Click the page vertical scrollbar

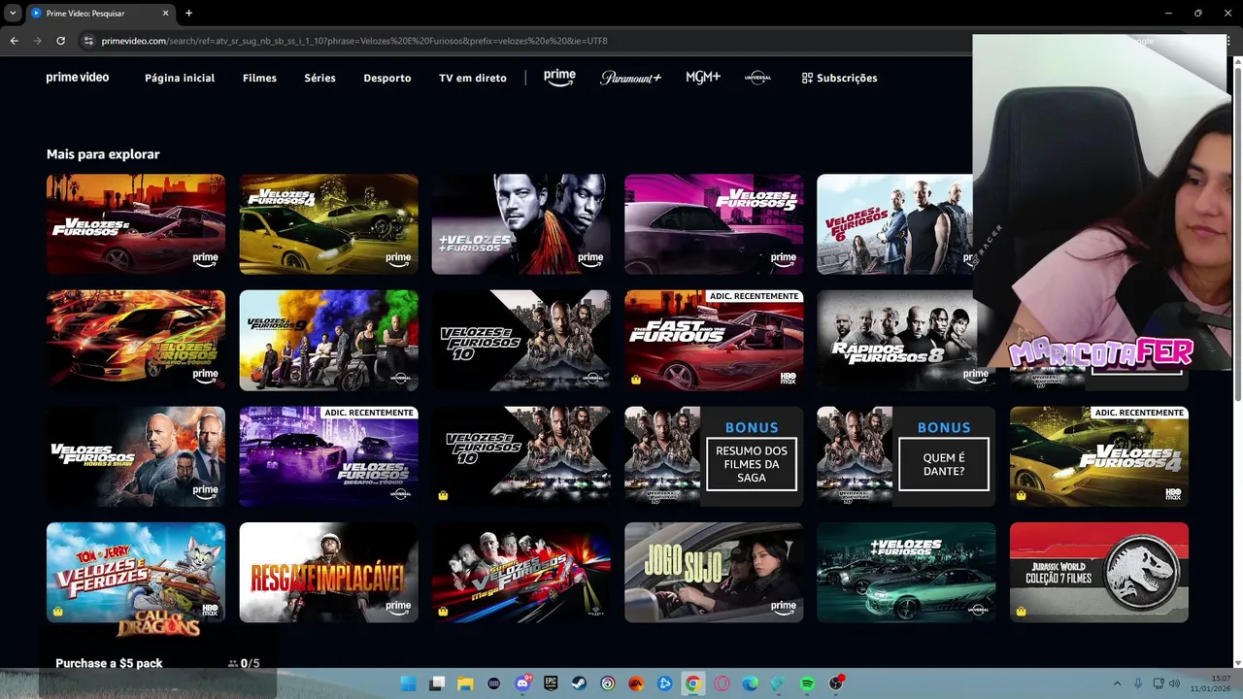point(1237,233)
